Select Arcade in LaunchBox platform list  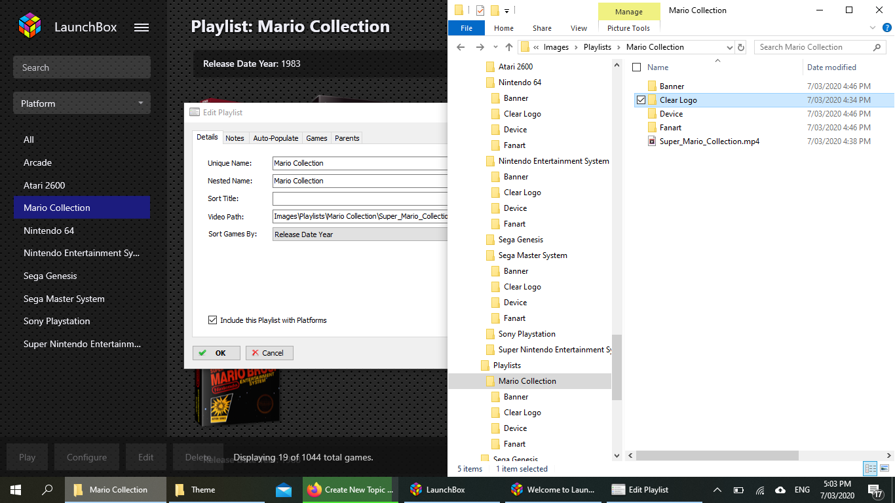(82, 162)
